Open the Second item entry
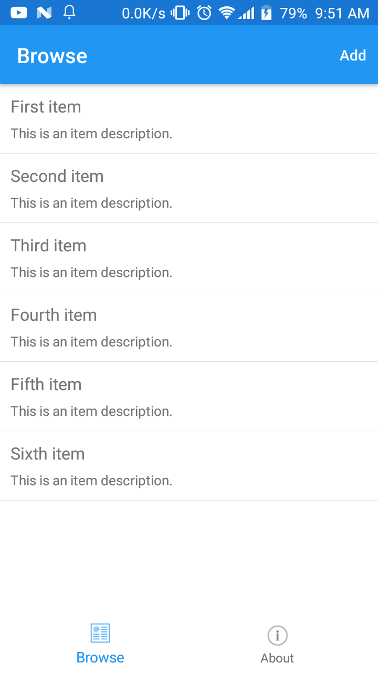378x673 pixels. click(189, 189)
